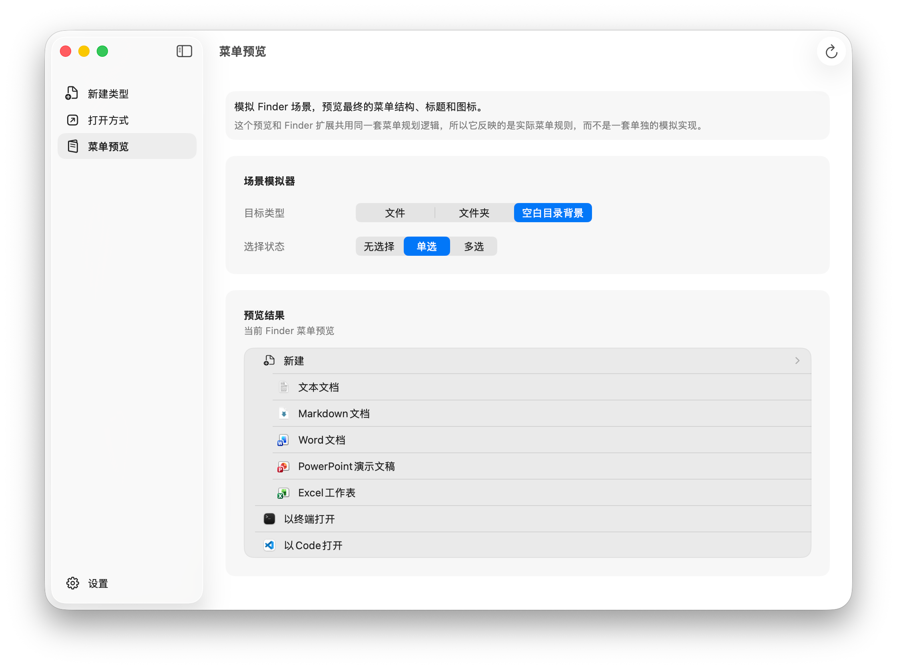Click the Word 文档 icon

click(283, 440)
